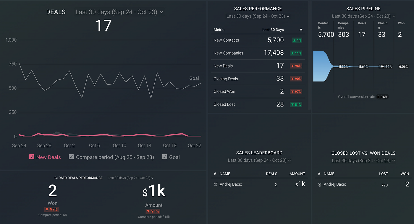Click the 790 lost deals value

point(384,185)
